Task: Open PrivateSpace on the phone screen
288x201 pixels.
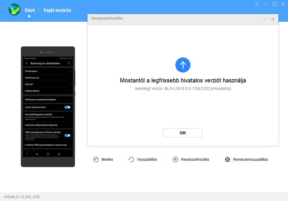Action: click(x=48, y=71)
